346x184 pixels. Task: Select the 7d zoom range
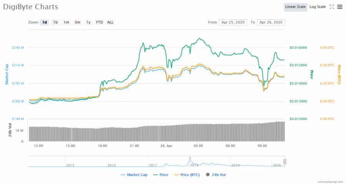coord(55,22)
